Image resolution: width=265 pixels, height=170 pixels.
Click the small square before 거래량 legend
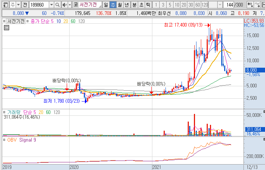(4, 112)
